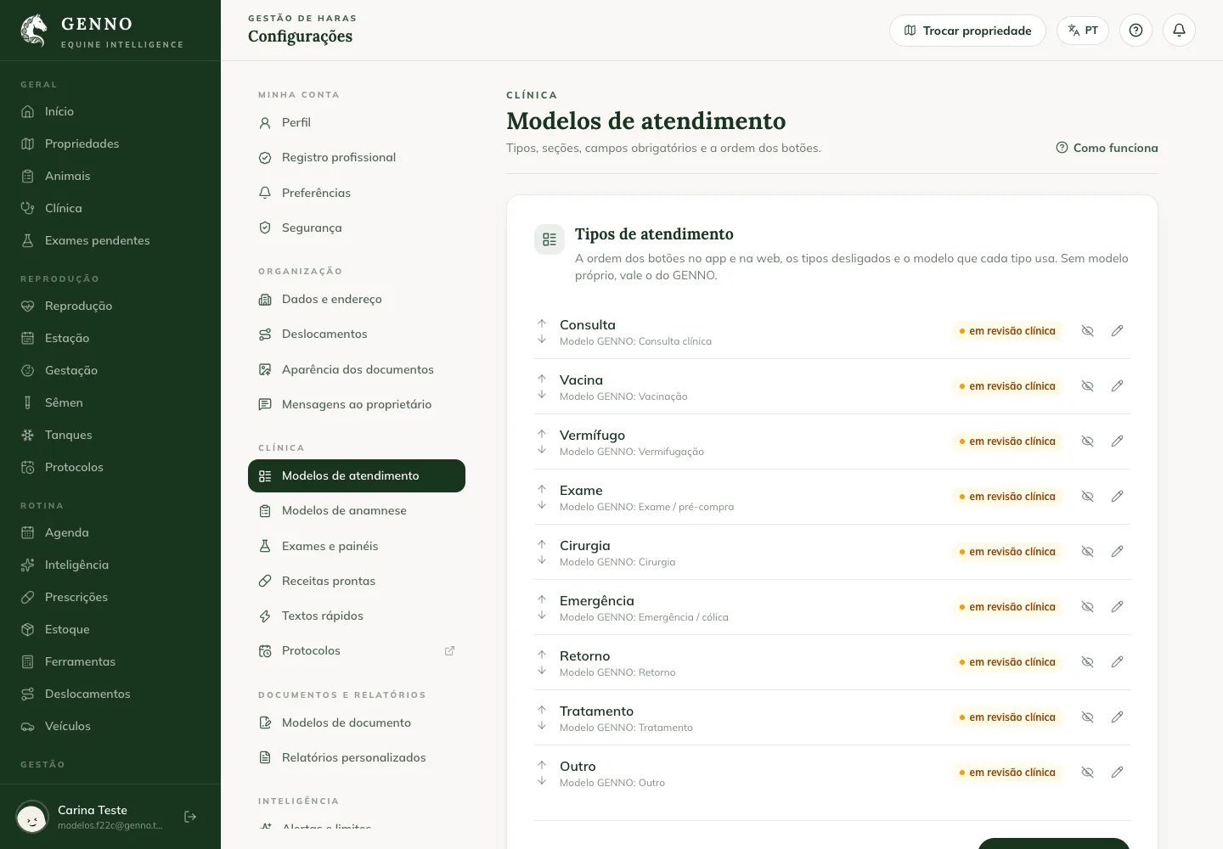This screenshot has height=849, width=1223.
Task: Open external link icon beside Protocolos
Action: [449, 651]
